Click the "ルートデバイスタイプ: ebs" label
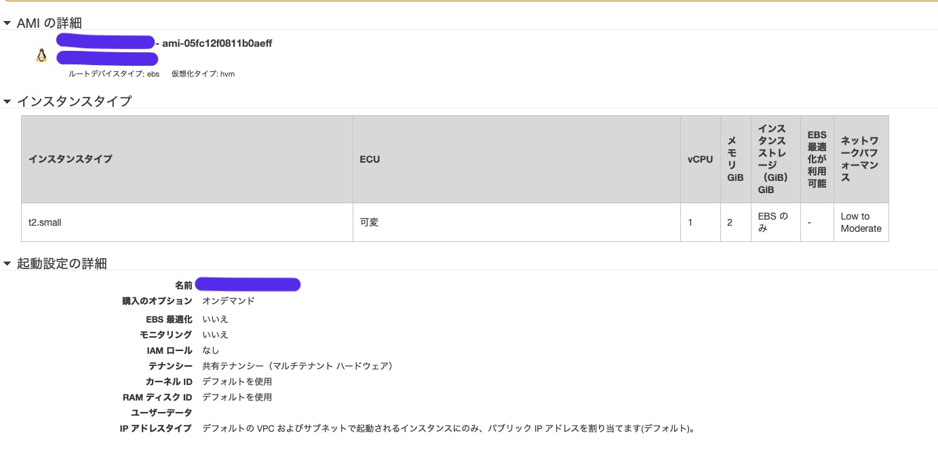The height and width of the screenshot is (450, 938). (112, 74)
